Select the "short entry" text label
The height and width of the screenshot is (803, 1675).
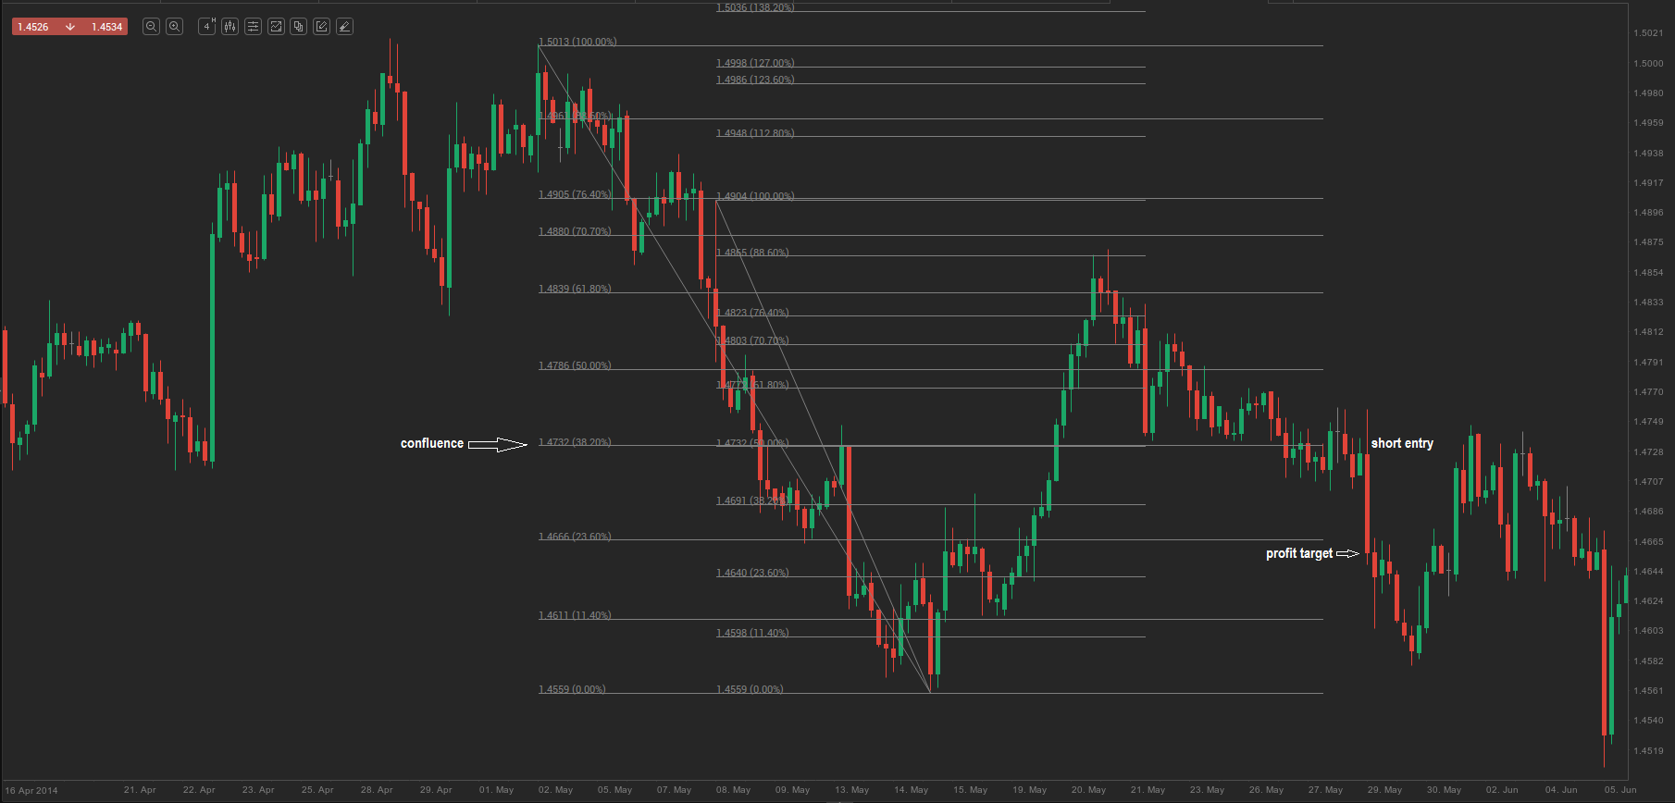point(1402,444)
